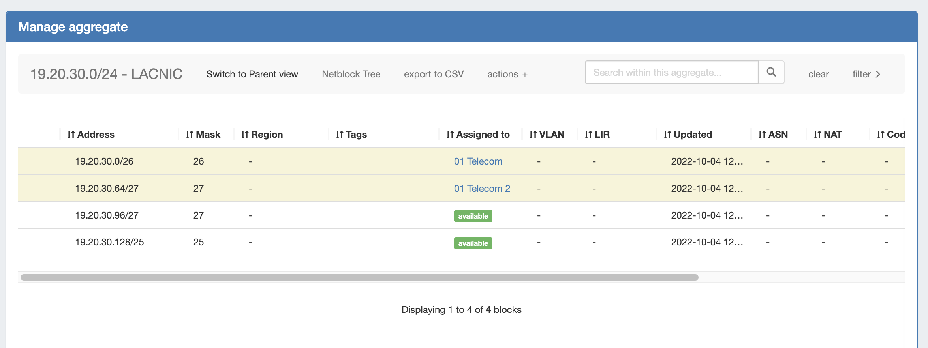Click export to CSV
This screenshot has height=348, width=928.
(434, 74)
